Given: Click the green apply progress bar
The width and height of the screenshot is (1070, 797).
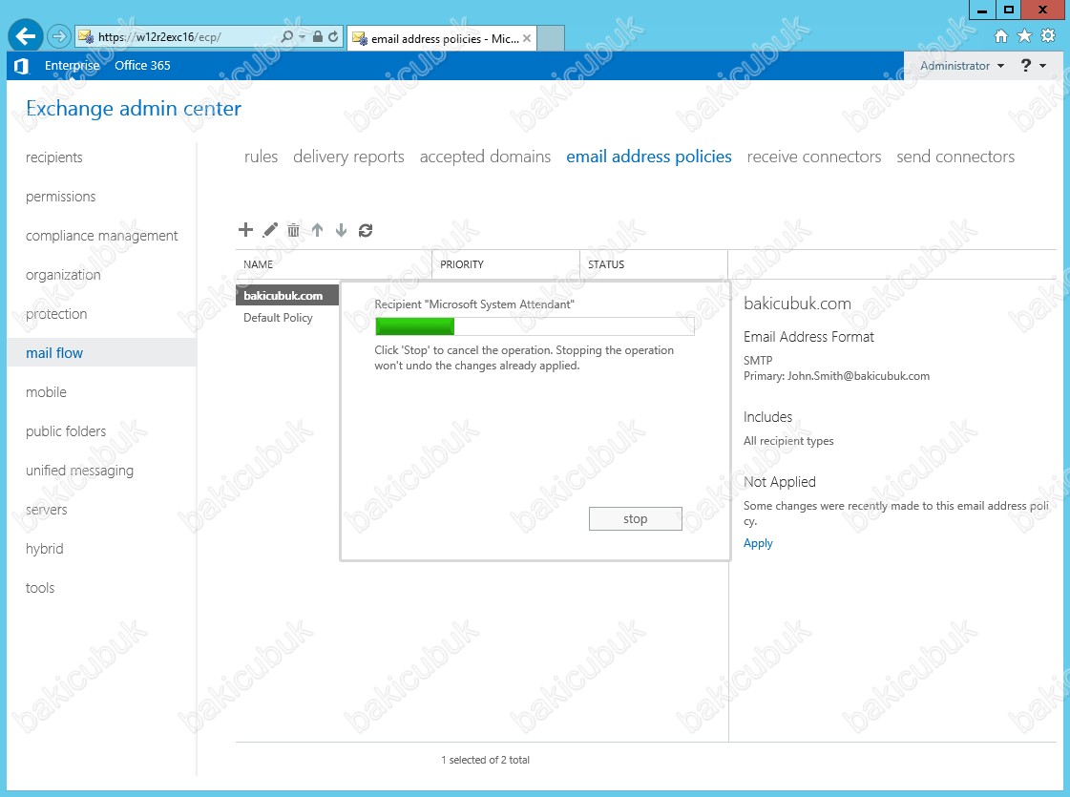Looking at the screenshot, I should coord(535,326).
